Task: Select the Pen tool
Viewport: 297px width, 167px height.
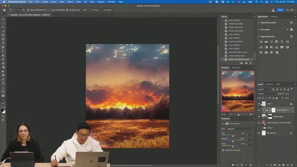Action: (x=3, y=79)
